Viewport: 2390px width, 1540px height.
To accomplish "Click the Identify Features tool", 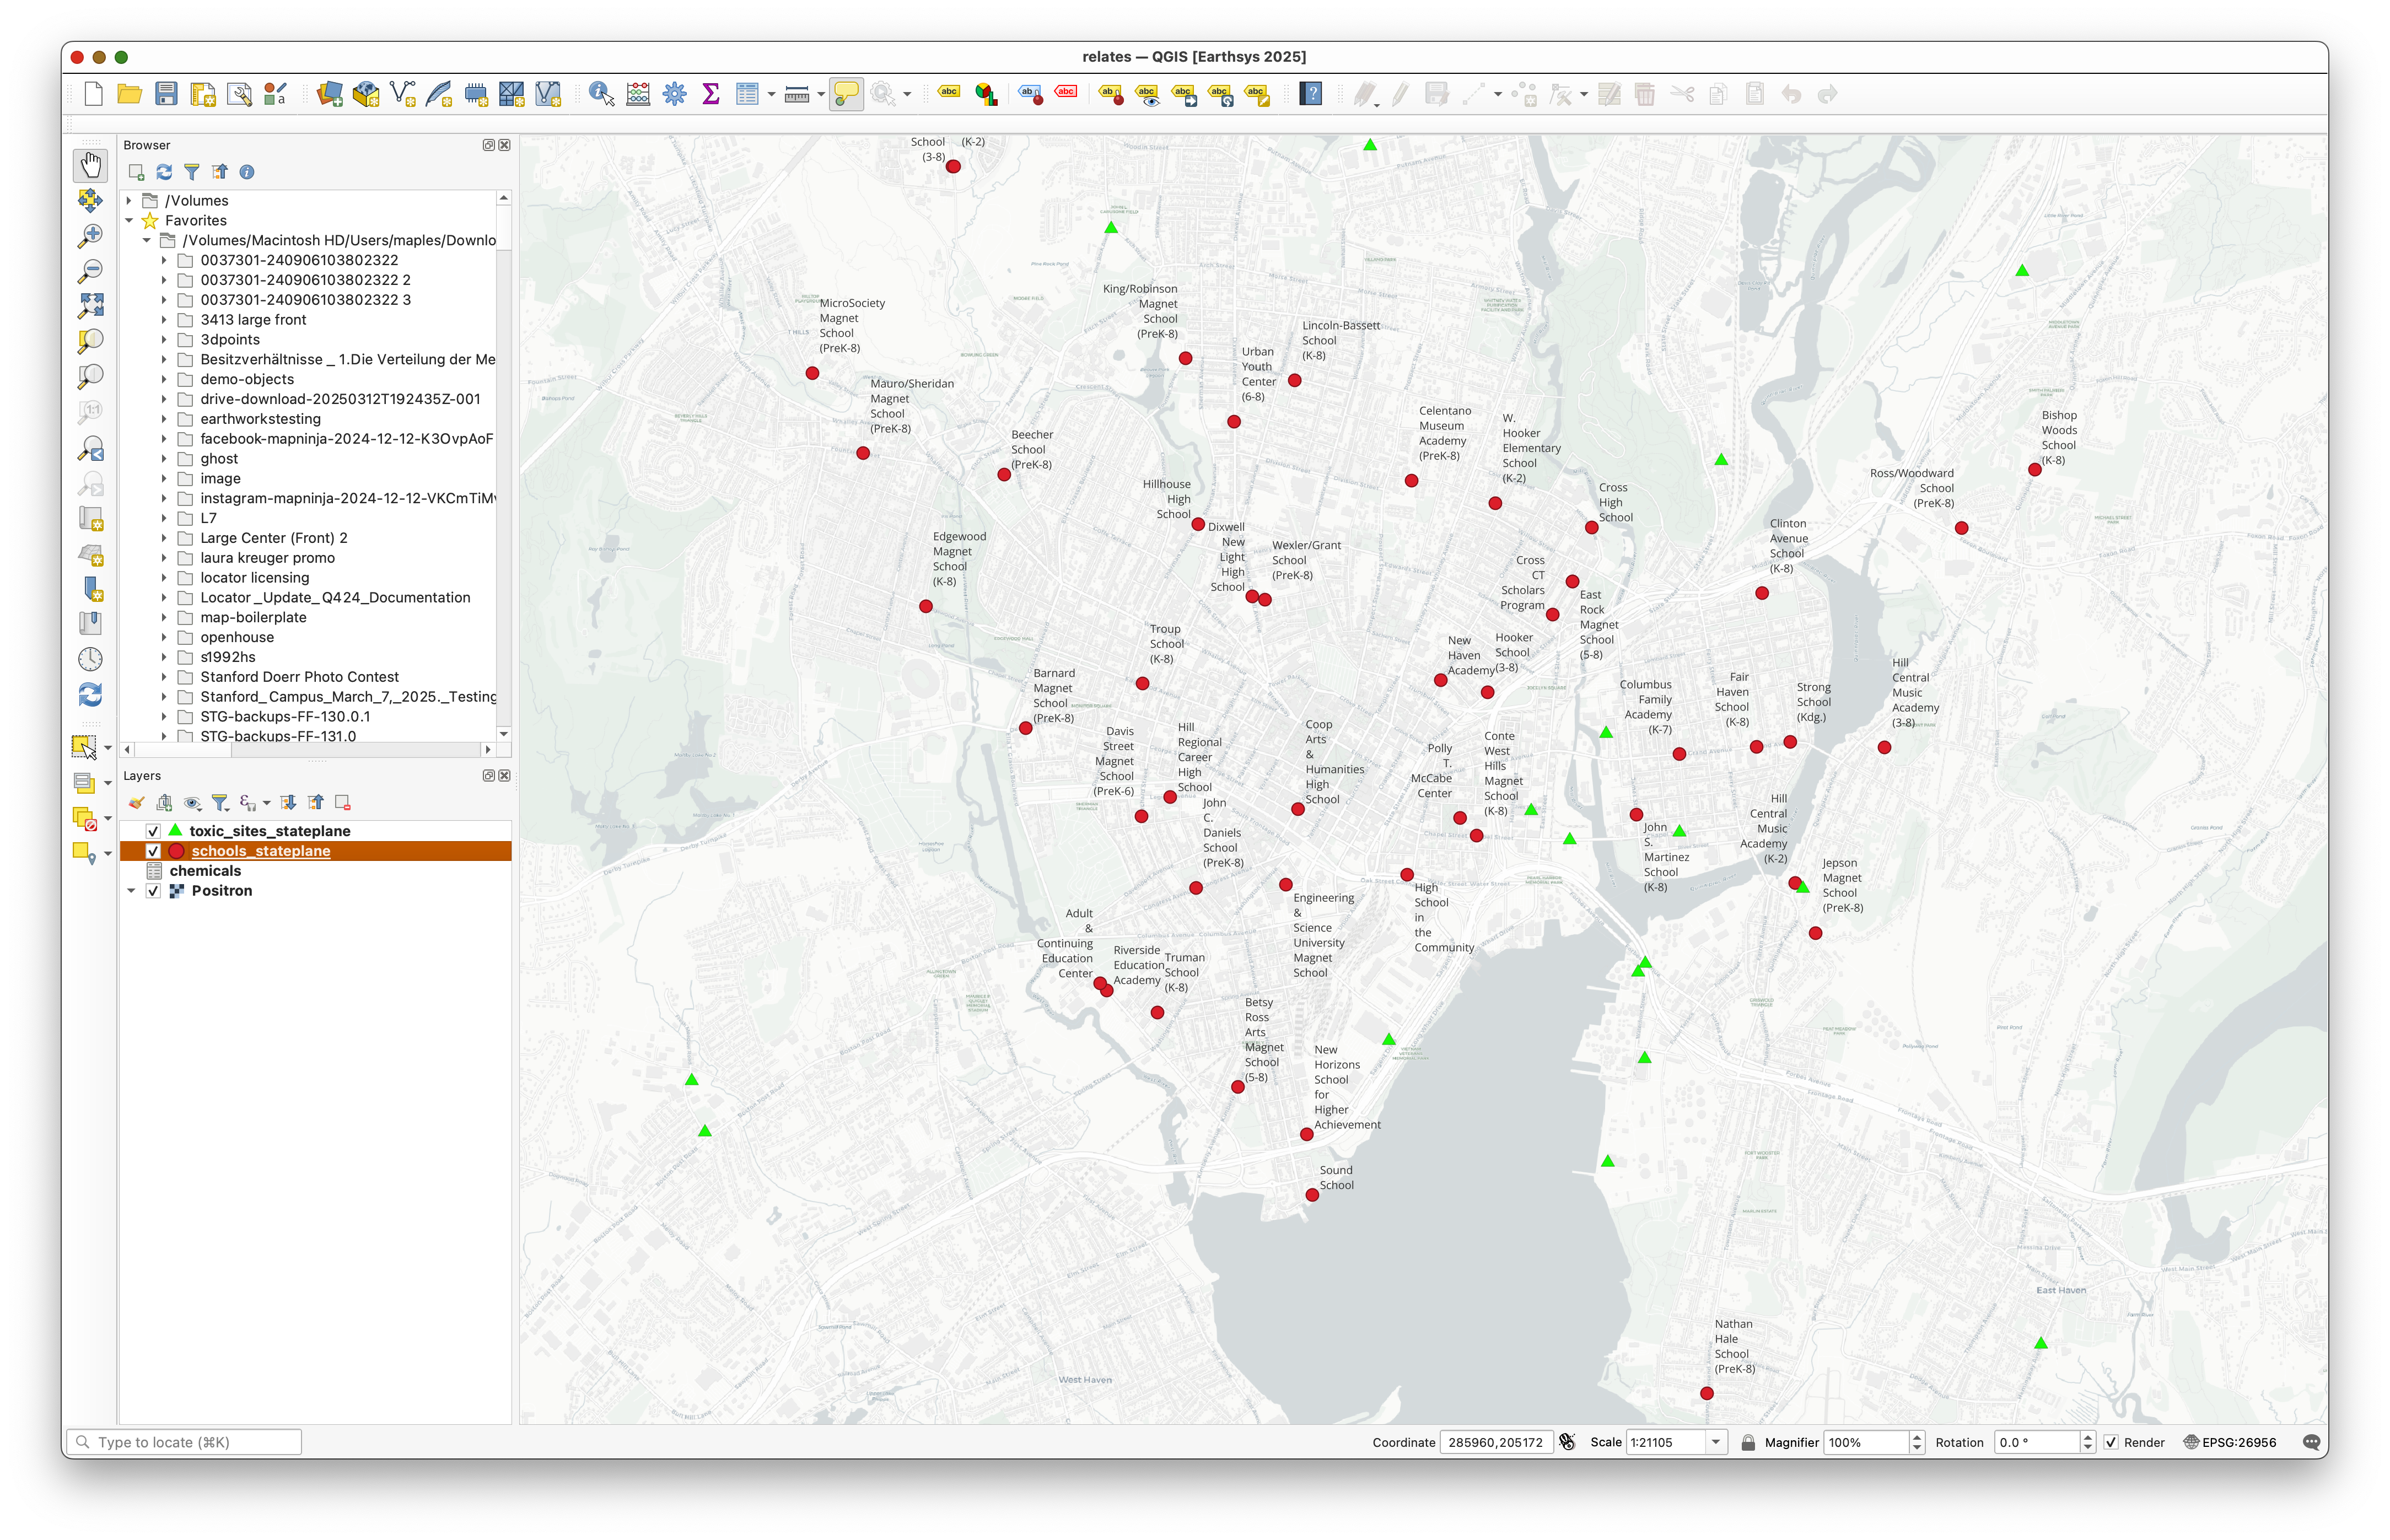I will tap(601, 94).
